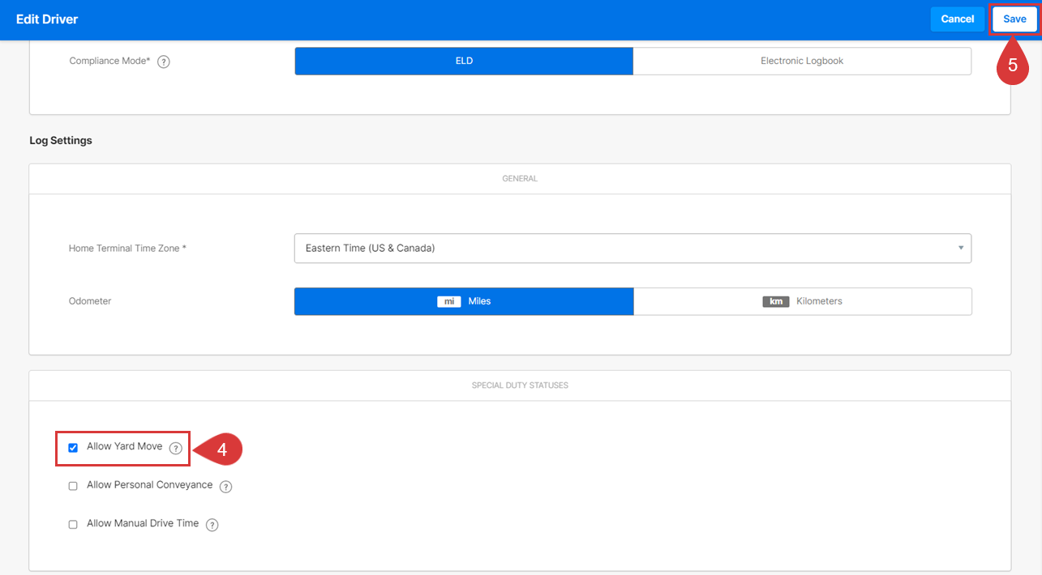Image resolution: width=1042 pixels, height=575 pixels.
Task: Click the time zone dropdown arrow
Action: tap(961, 248)
